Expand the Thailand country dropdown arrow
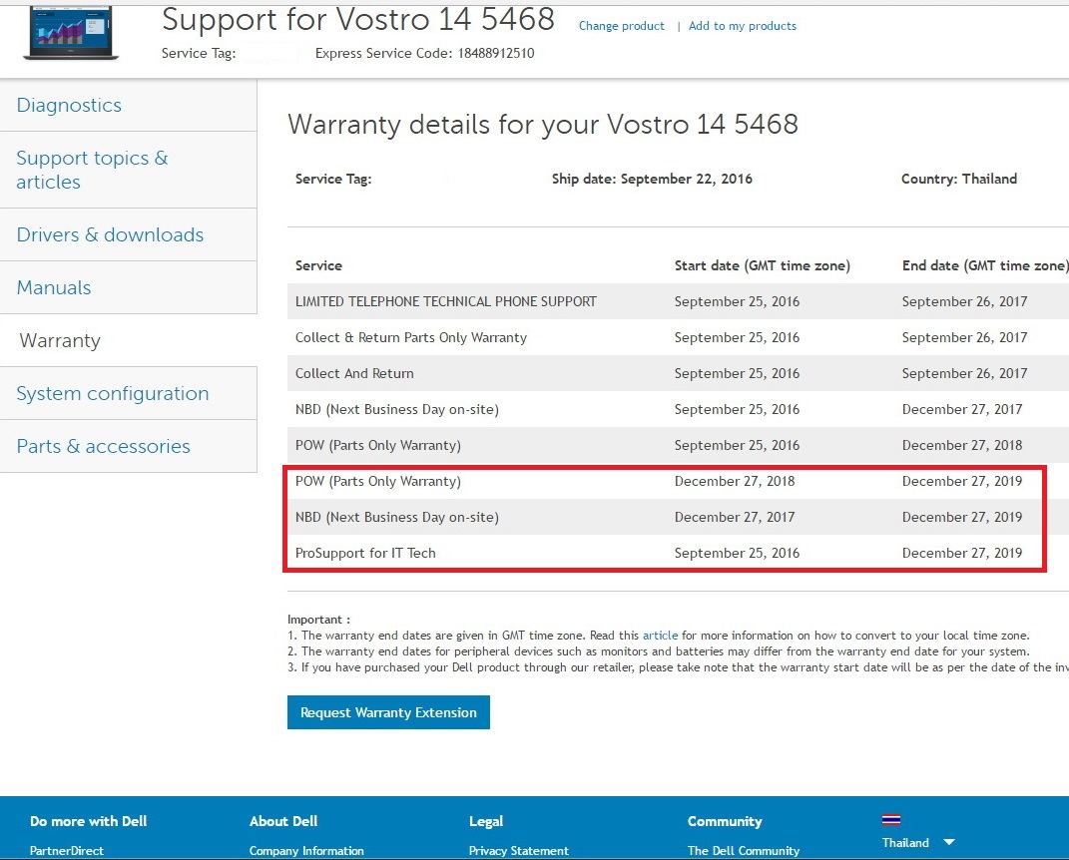 pos(948,842)
